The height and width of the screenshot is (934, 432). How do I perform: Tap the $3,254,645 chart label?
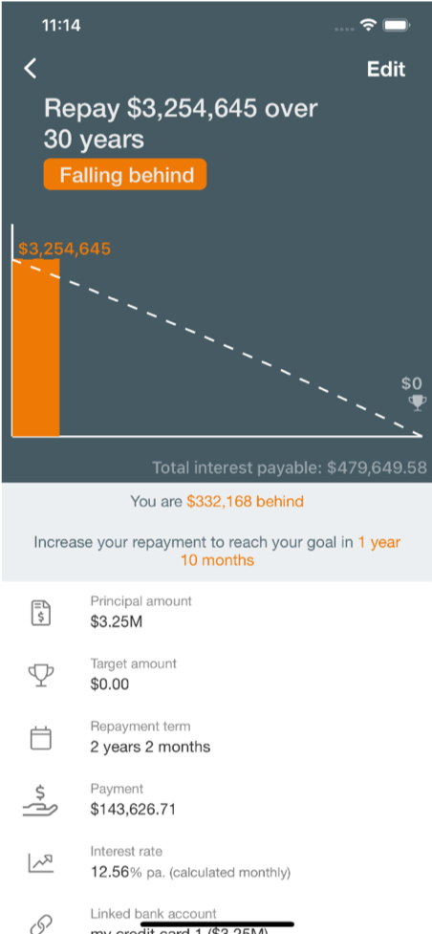point(64,249)
